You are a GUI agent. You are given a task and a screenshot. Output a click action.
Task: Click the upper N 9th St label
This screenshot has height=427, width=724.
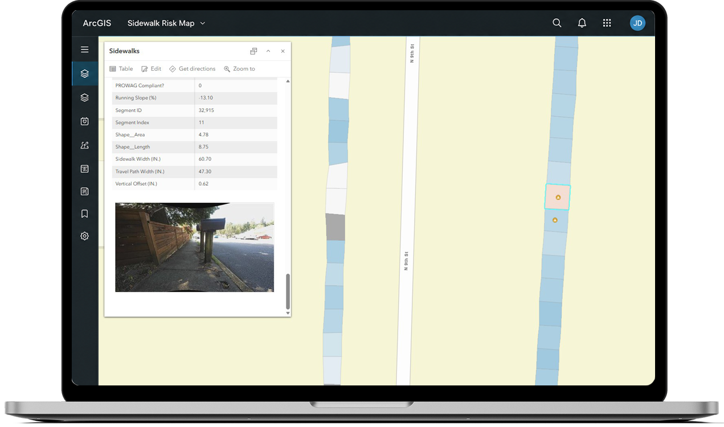(x=412, y=54)
